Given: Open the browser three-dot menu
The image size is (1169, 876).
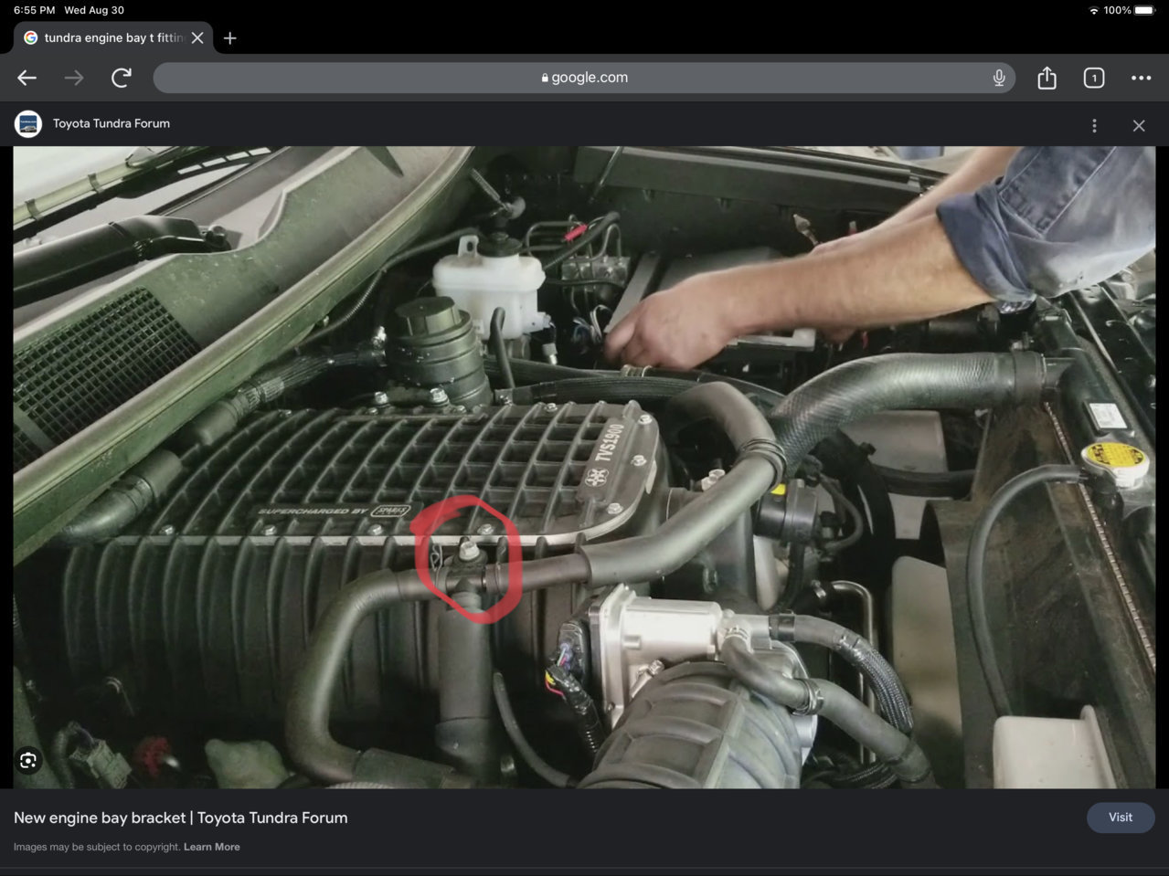Looking at the screenshot, I should [x=1141, y=78].
